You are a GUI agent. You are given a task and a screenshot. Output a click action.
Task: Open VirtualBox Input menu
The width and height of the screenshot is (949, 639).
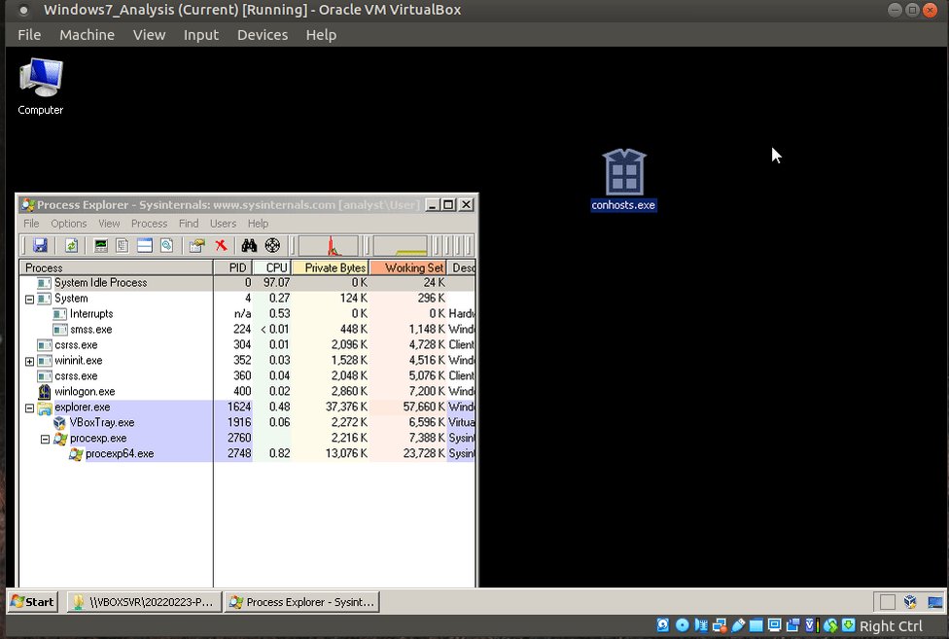(x=201, y=35)
